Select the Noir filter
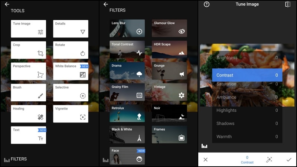 [169, 114]
